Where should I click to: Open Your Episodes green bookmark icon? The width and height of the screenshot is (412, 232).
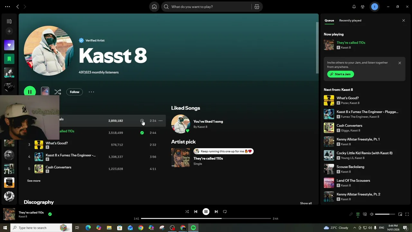[9, 59]
